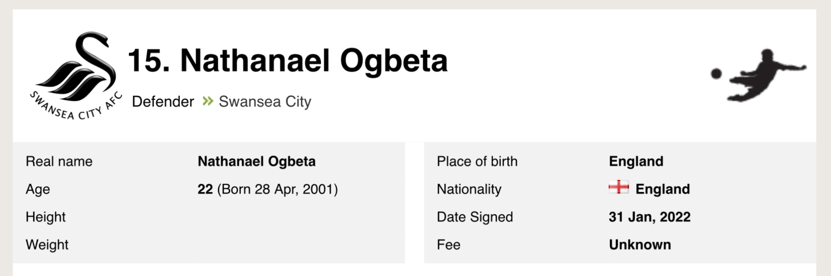Image resolution: width=831 pixels, height=276 pixels.
Task: Click the footballer kicking ball silhouette
Action: coord(759,75)
